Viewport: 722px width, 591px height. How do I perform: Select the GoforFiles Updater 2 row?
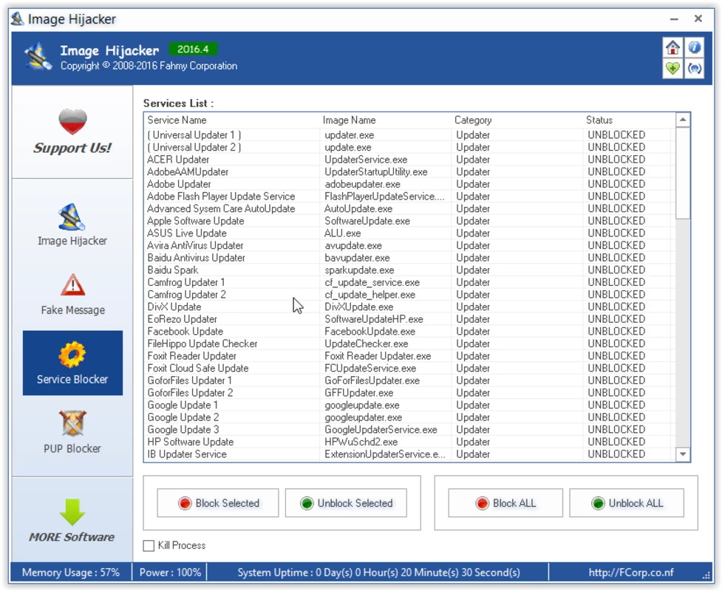[x=409, y=392]
